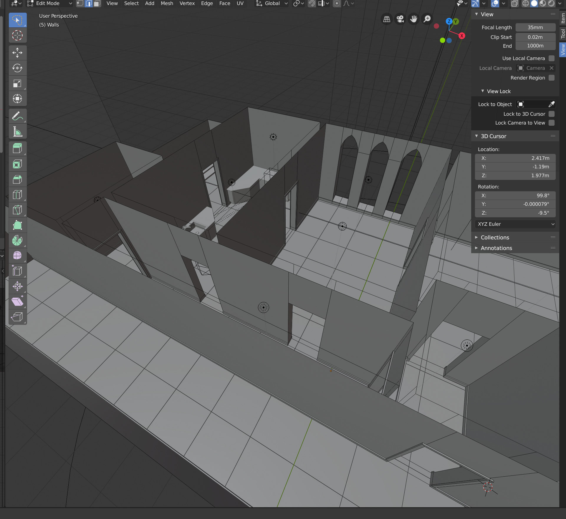Select the Measure tool

[x=18, y=131]
